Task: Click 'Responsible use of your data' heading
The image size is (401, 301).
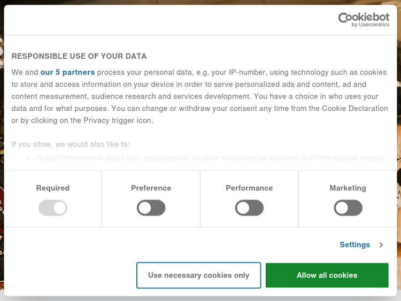Action: 79,56
